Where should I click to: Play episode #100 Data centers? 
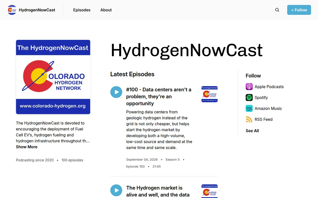(116, 92)
